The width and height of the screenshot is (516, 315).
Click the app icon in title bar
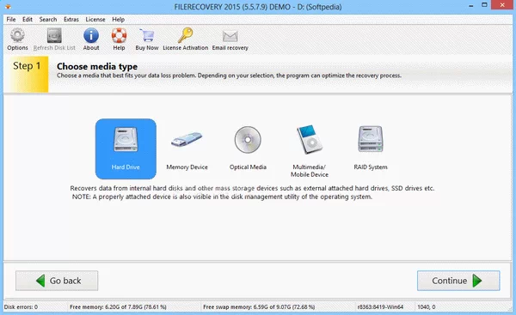point(8,6)
